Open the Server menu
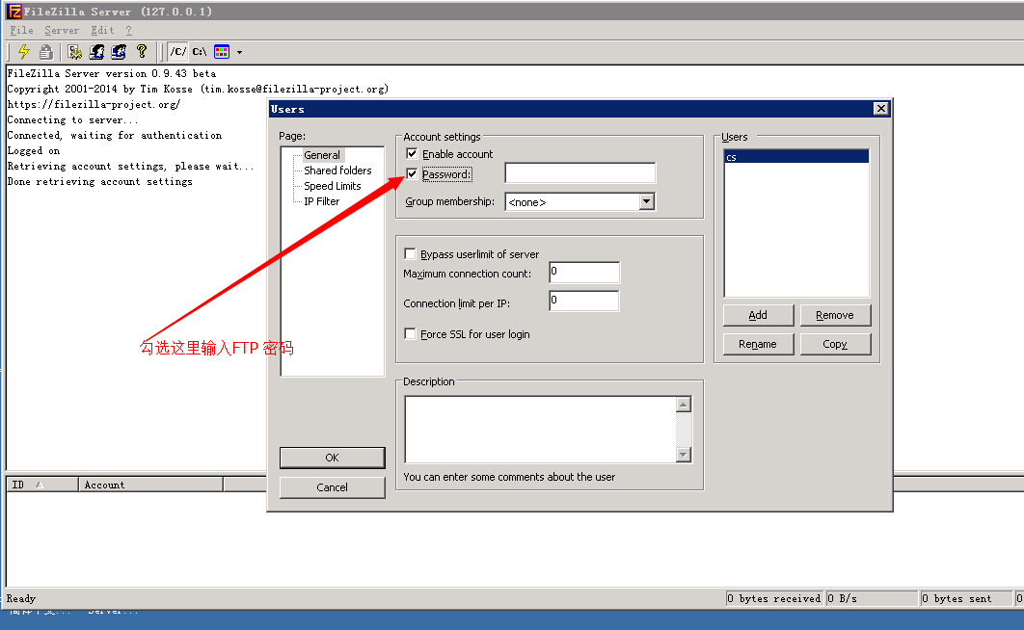The height and width of the screenshot is (630, 1024). (x=62, y=30)
